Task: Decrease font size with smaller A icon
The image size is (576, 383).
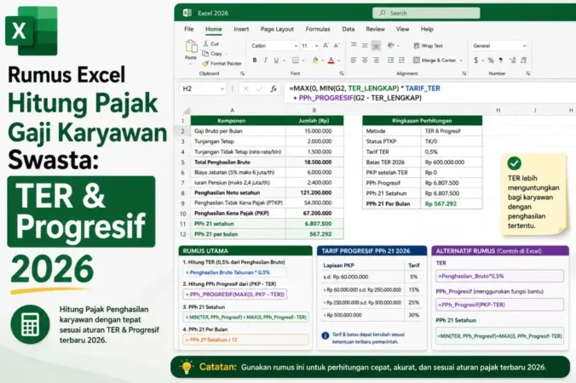Action: point(337,46)
